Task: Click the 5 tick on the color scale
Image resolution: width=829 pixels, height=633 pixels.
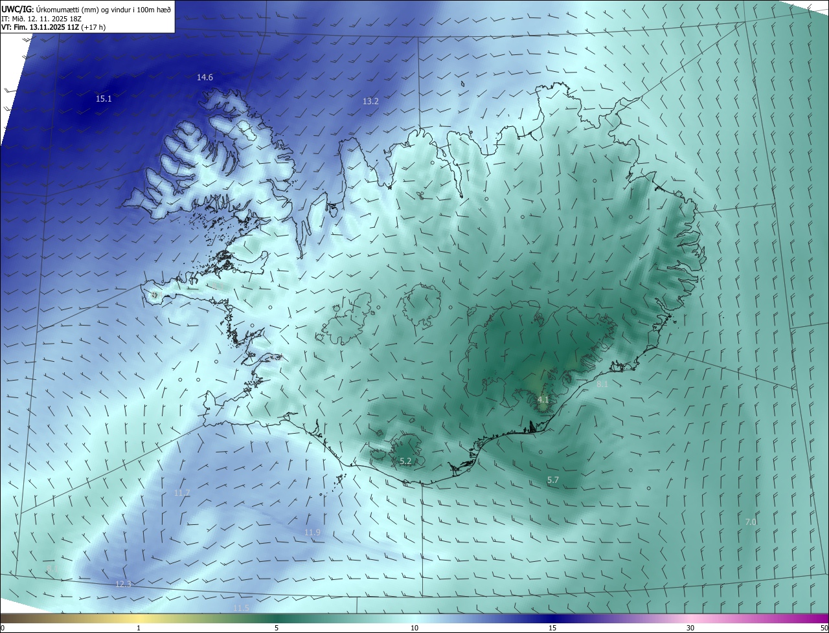Action: coord(277,628)
